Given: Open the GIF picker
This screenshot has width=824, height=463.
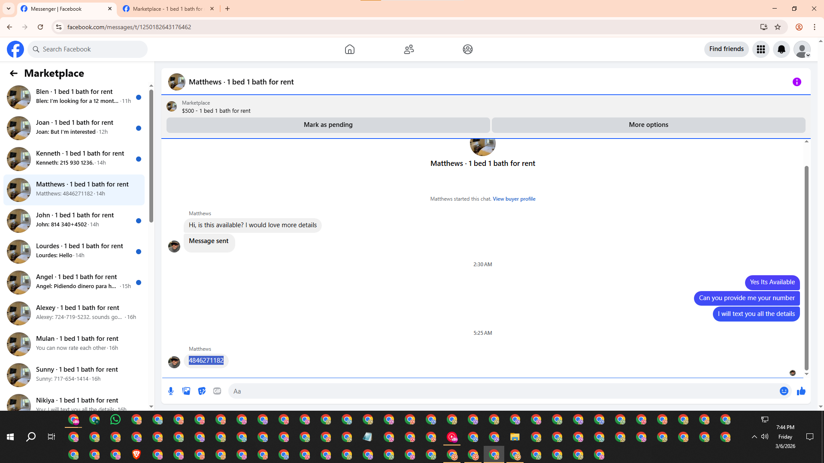Looking at the screenshot, I should click(x=217, y=391).
